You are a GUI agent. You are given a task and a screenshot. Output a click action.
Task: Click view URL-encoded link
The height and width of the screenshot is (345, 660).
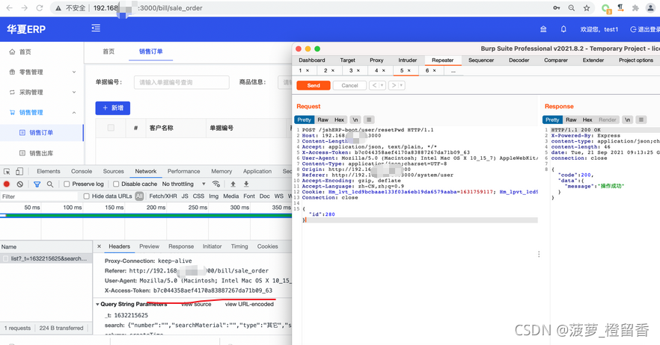point(249,304)
